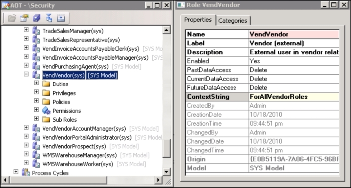Collapse the VendVendor node
Screen dimensions: 351x188
tap(26, 74)
